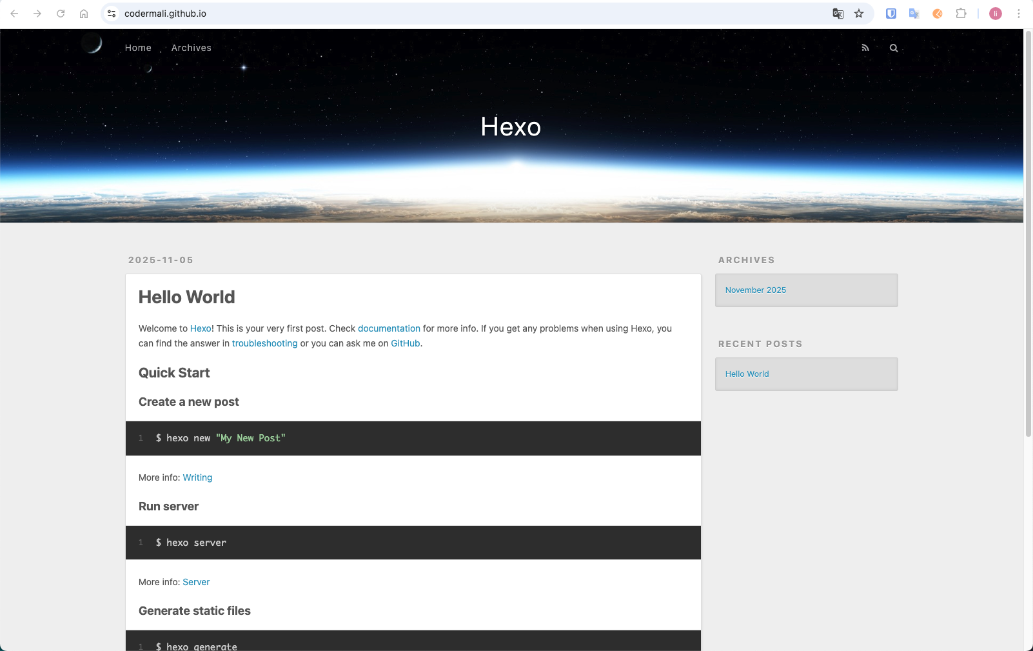Screen dimensions: 1033x651
Task: Open the Bitwarden extension icon
Action: click(x=891, y=14)
